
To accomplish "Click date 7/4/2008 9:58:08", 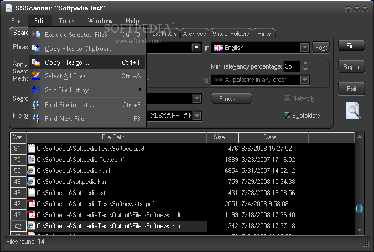I will 265,204.
